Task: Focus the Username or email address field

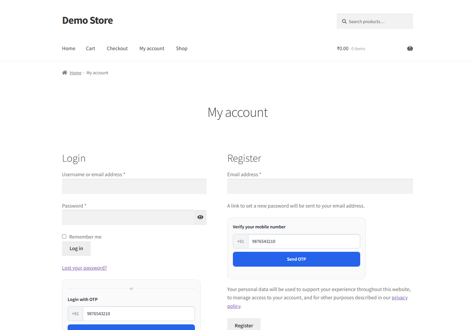Action: pyautogui.click(x=134, y=186)
